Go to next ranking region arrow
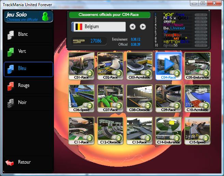Viewport: 224px width, 176px height. point(143,27)
